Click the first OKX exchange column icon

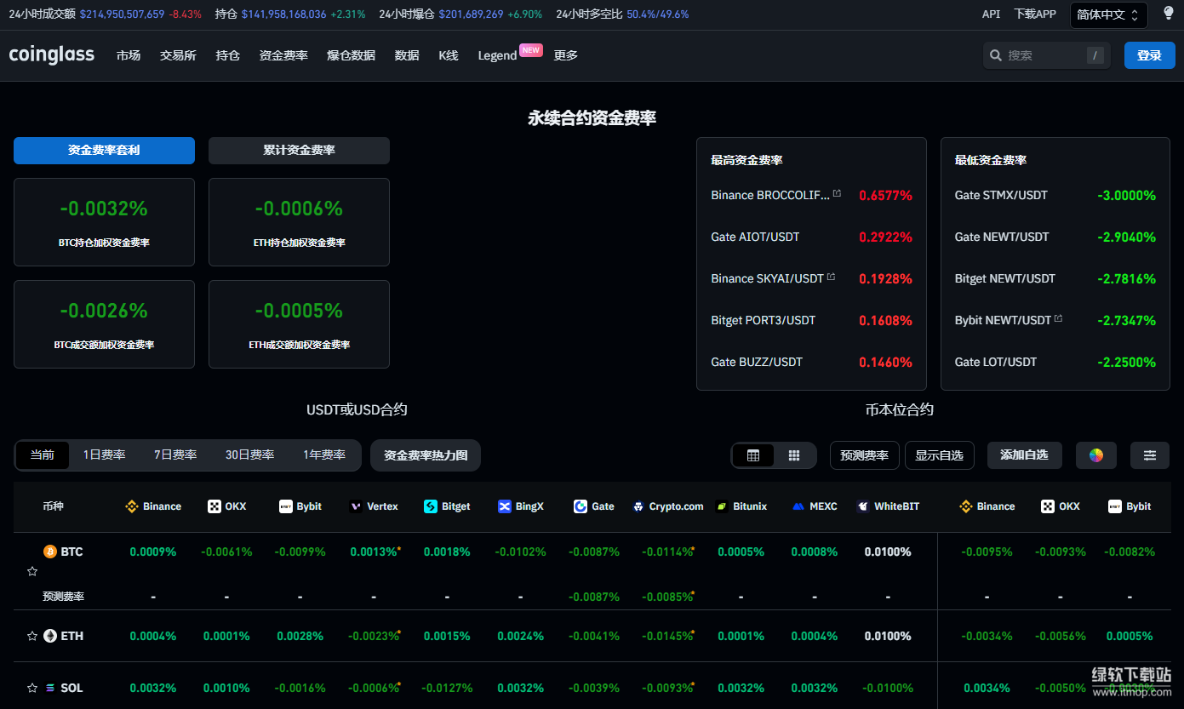tap(214, 506)
